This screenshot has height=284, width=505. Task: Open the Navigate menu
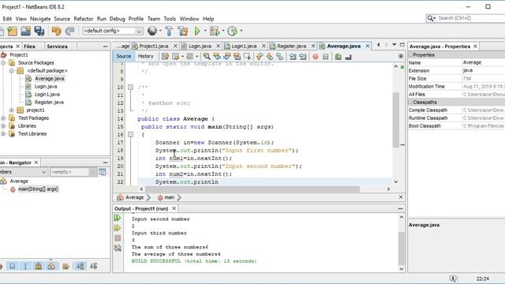pos(40,19)
